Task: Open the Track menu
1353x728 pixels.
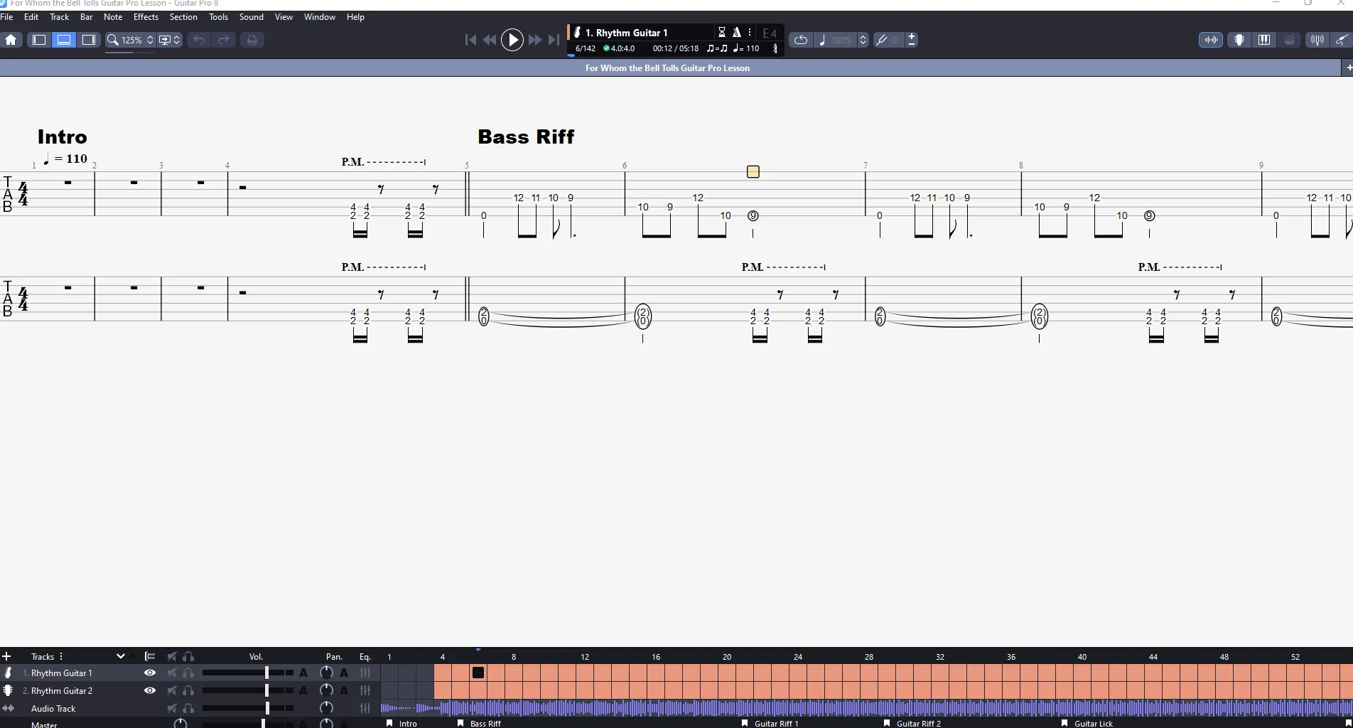Action: [60, 17]
